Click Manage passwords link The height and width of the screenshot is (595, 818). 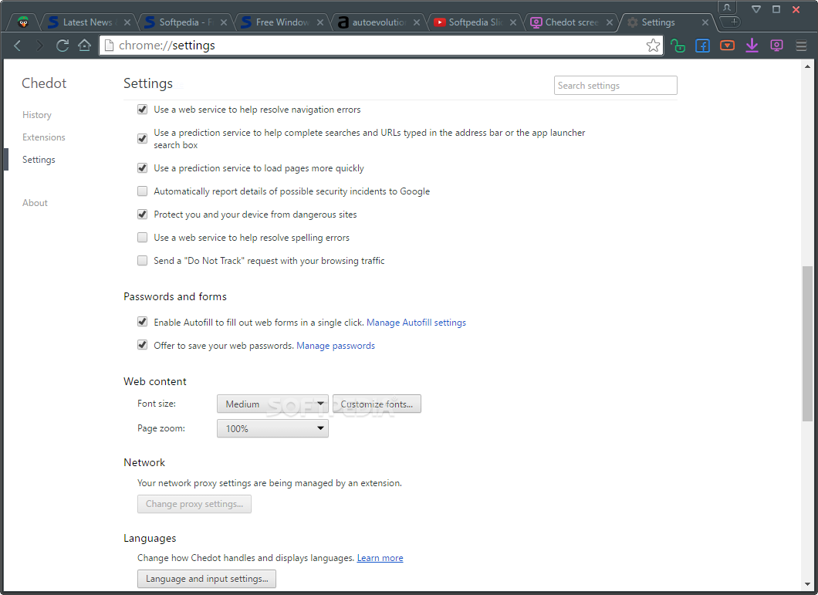point(336,346)
